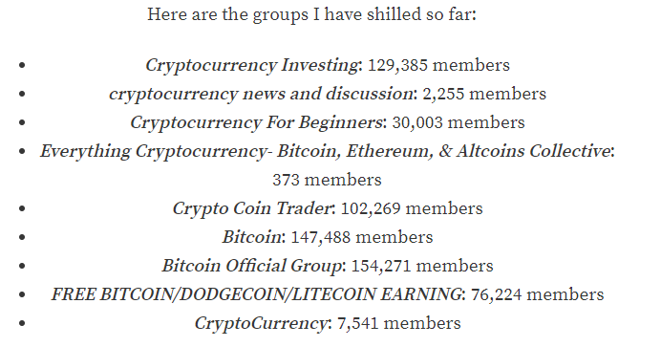Click the 'Bitcoin Official Group' name
The width and height of the screenshot is (661, 347).
[x=251, y=266]
